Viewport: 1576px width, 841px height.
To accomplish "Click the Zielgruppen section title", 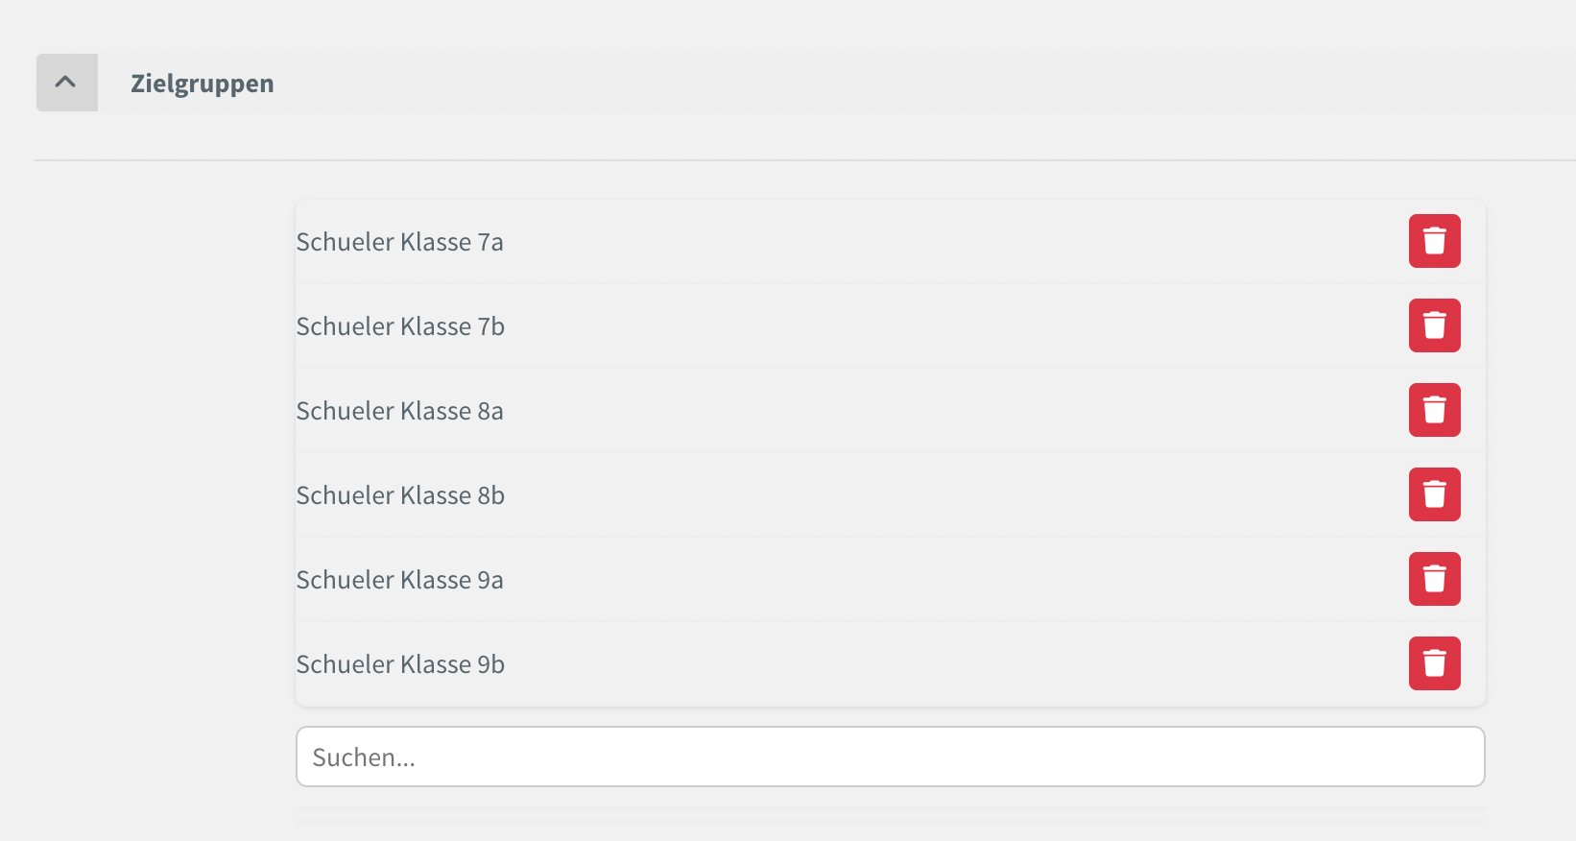I will (203, 84).
